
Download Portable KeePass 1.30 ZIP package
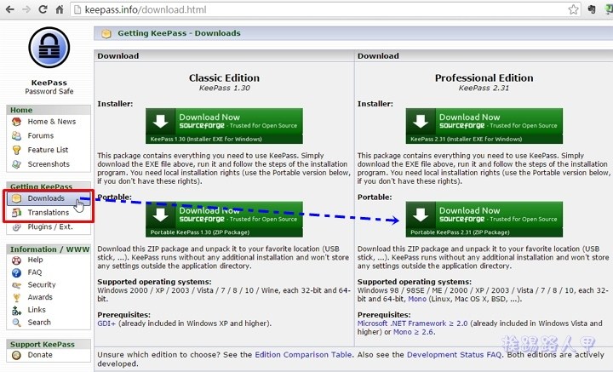tap(224, 220)
